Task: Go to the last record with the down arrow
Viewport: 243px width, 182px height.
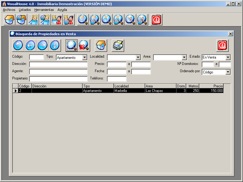Action: point(55,45)
